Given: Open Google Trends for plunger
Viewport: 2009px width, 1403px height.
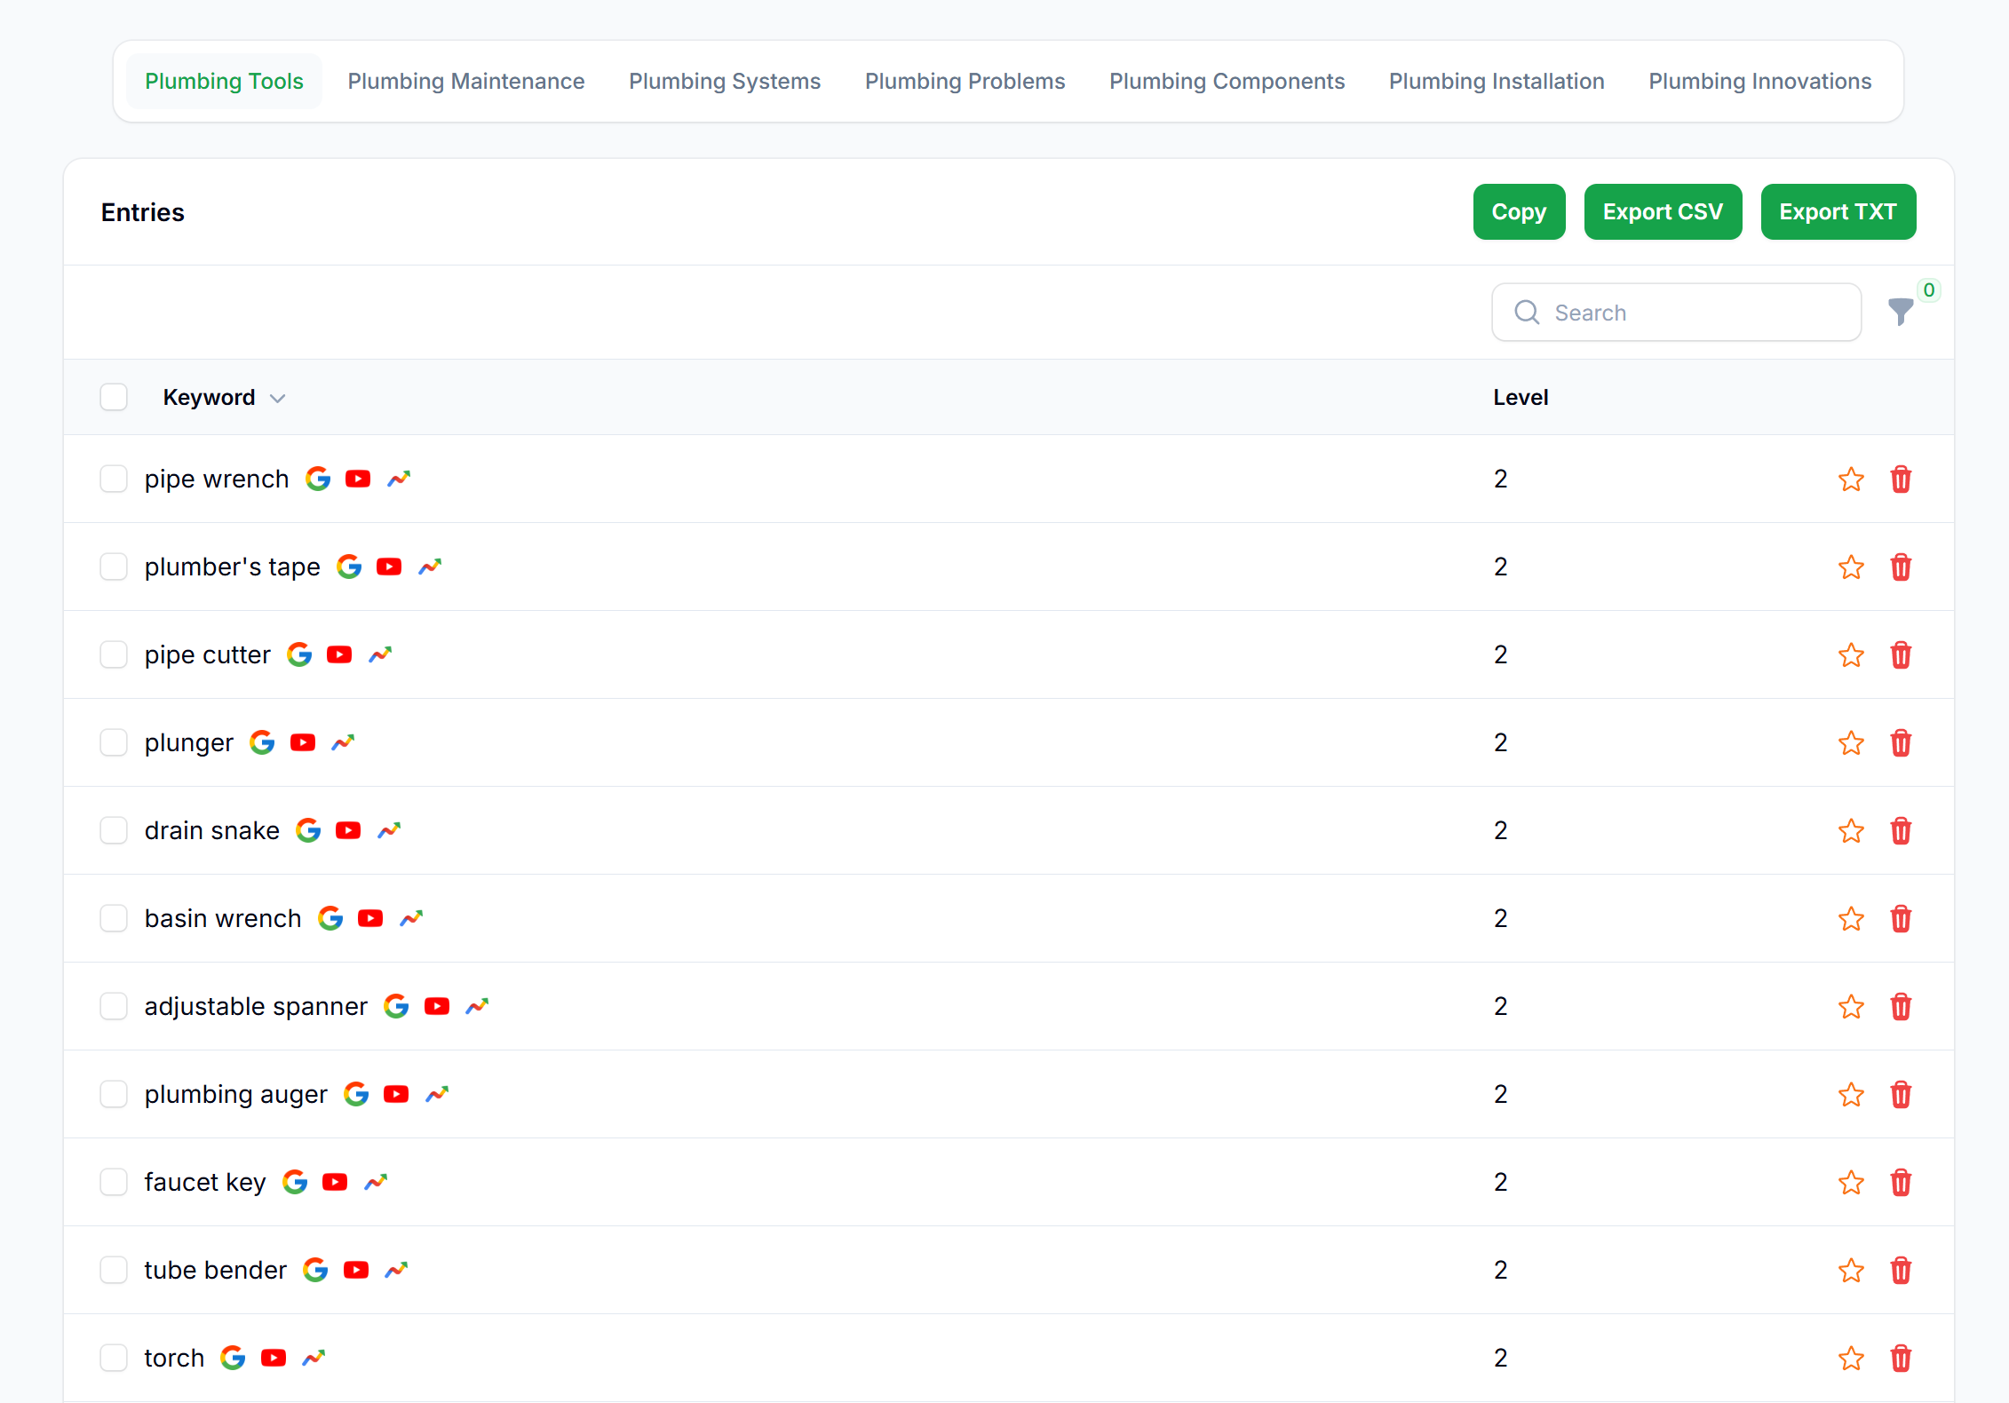Looking at the screenshot, I should [343, 742].
